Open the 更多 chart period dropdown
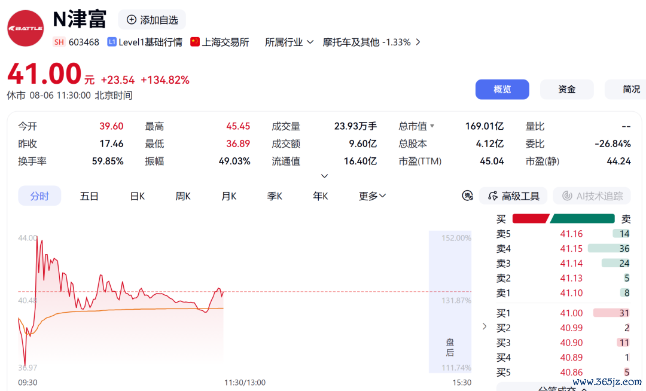The image size is (646, 391). point(372,196)
